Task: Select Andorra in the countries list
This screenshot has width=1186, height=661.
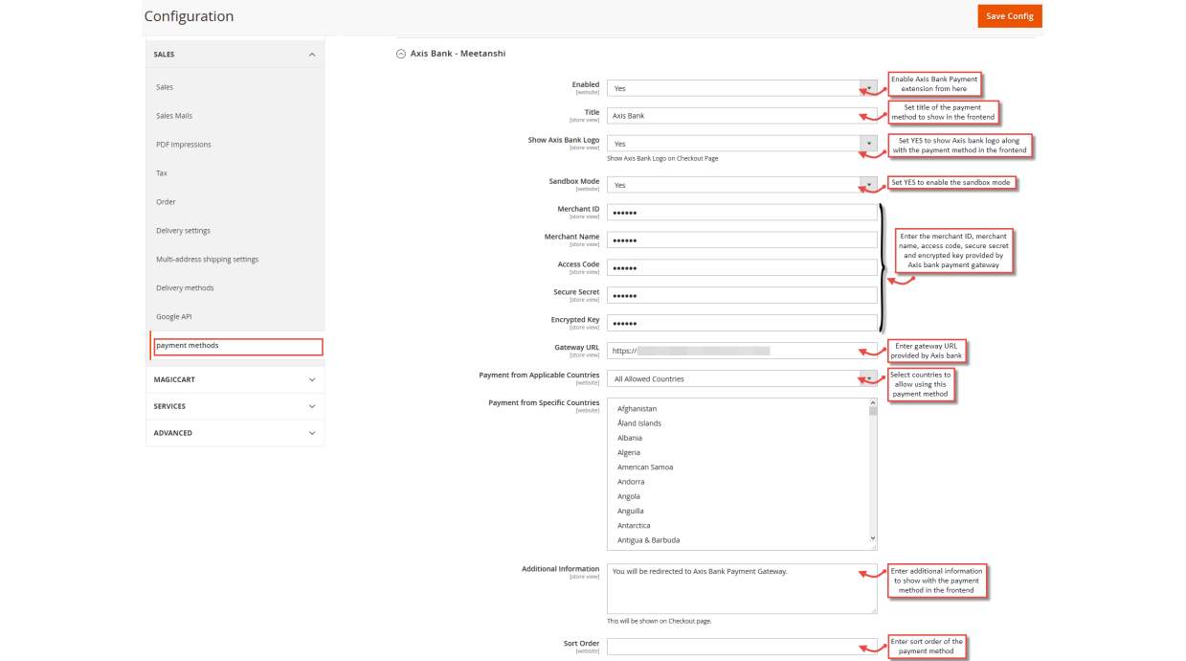Action: coord(738,482)
